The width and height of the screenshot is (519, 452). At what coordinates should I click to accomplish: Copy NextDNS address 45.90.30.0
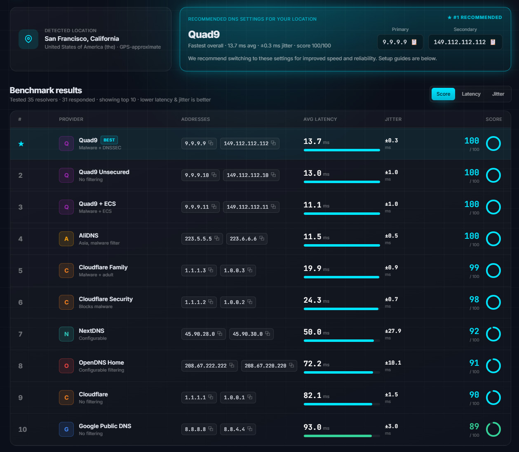[x=268, y=334]
